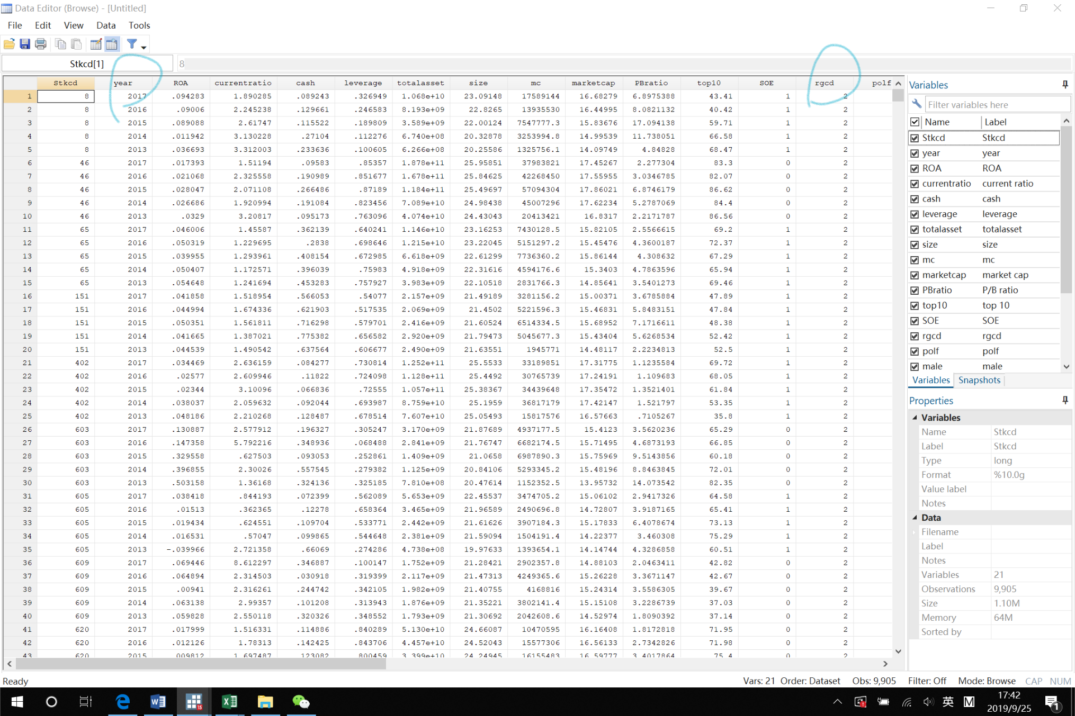The height and width of the screenshot is (716, 1075).
Task: Toggle the PBratio variable checkbox
Action: (x=915, y=291)
